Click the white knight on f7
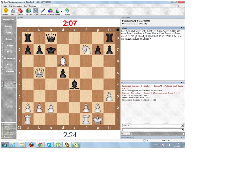The image size is (227, 181). [x=86, y=50]
